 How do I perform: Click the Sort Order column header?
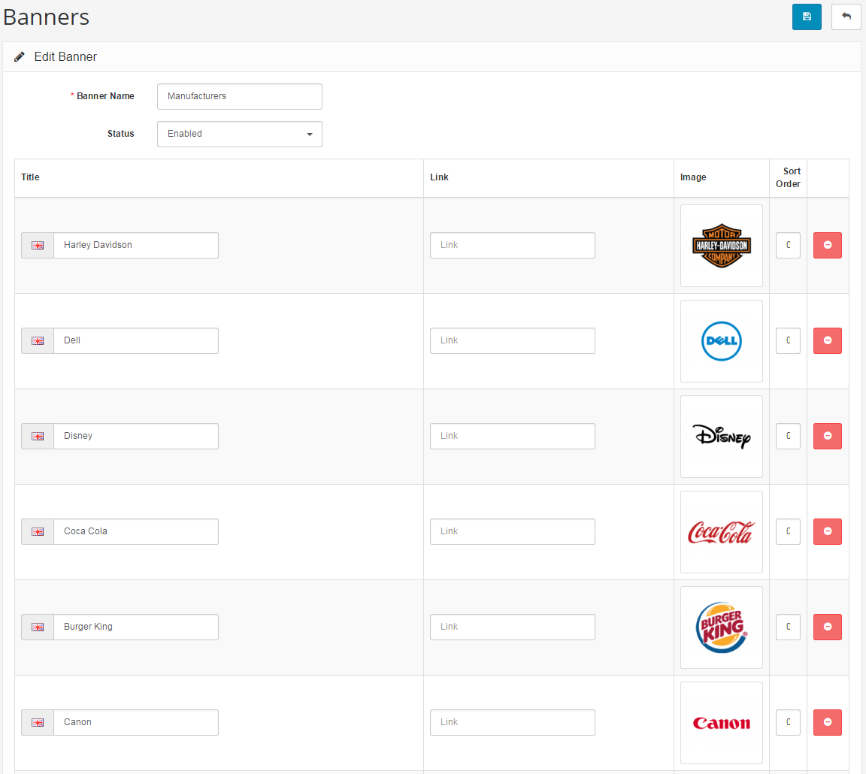click(788, 178)
